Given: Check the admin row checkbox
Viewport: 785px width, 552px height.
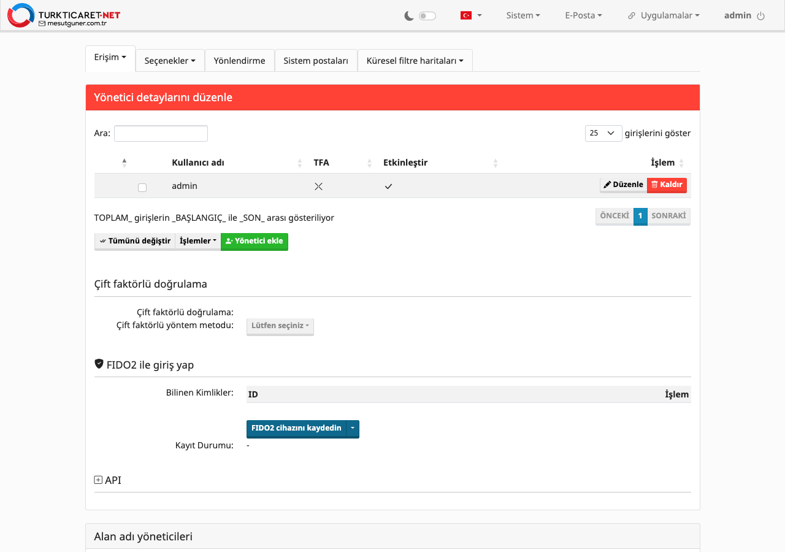Looking at the screenshot, I should pyautogui.click(x=142, y=187).
